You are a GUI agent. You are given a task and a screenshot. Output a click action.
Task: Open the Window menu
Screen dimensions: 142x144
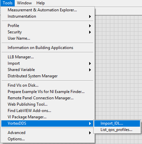coord(24,3)
